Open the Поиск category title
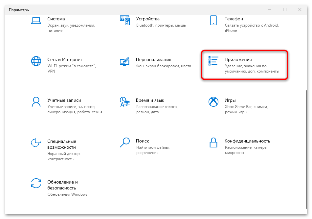312x219 pixels. point(143,141)
